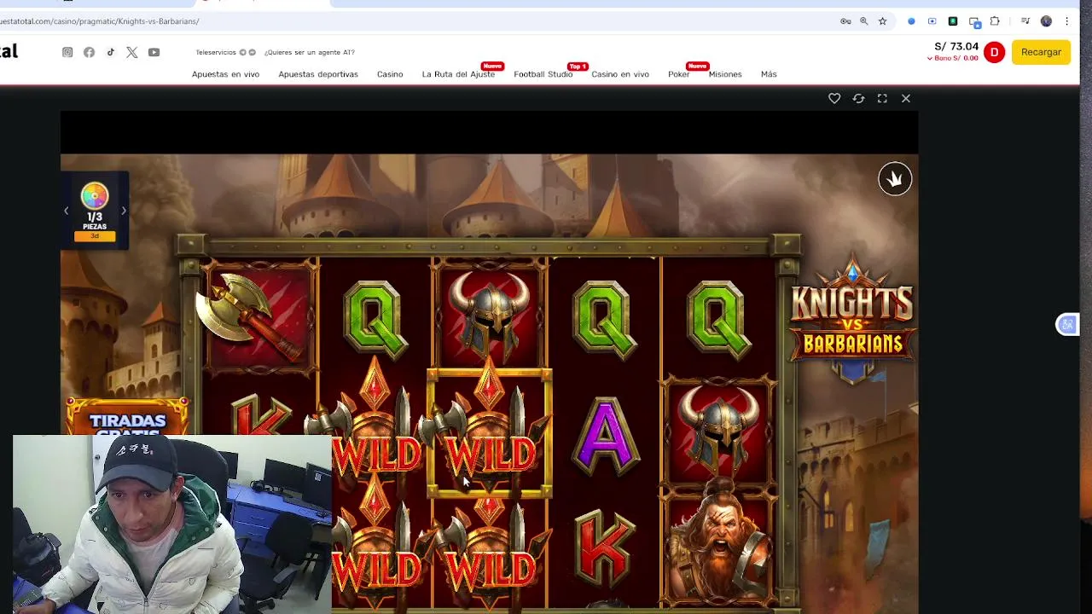
Task: Open the Misiones section
Action: (x=725, y=74)
